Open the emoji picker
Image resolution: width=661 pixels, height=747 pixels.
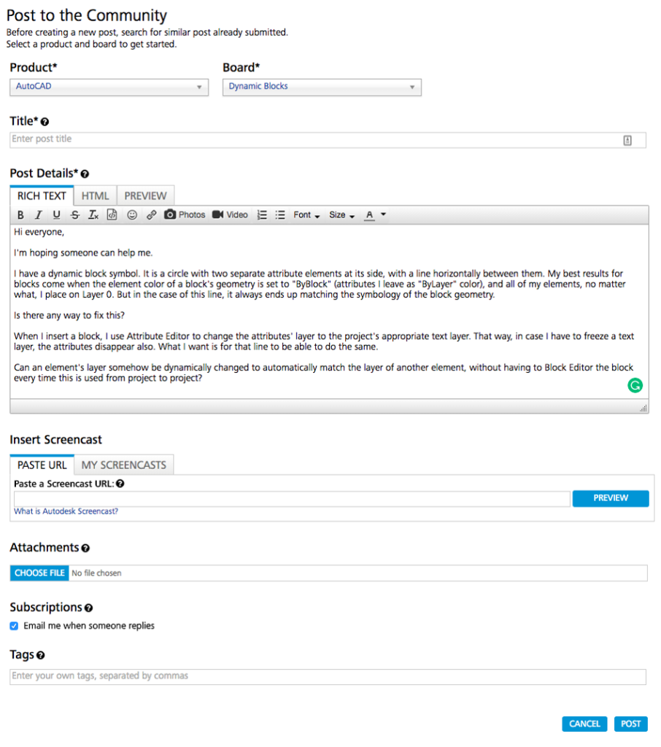tap(132, 215)
